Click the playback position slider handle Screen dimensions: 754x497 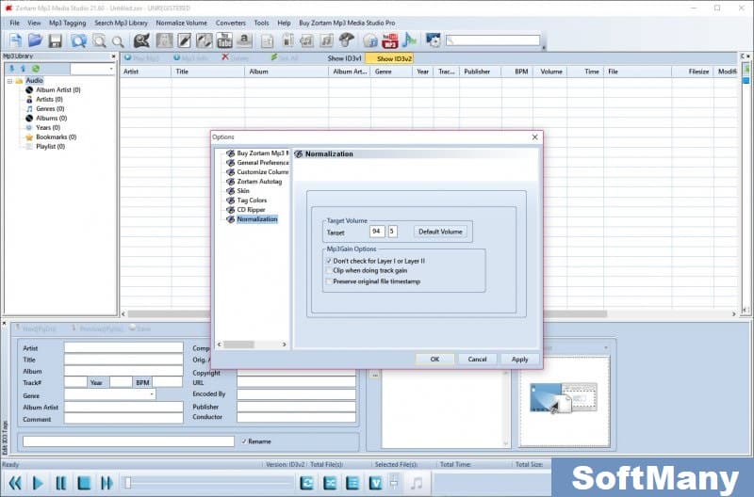pyautogui.click(x=127, y=483)
